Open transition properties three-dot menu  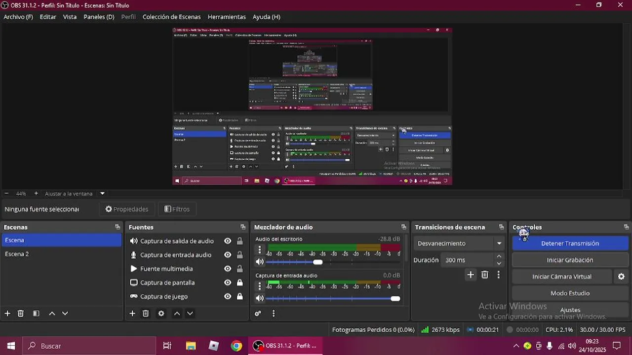(x=498, y=275)
